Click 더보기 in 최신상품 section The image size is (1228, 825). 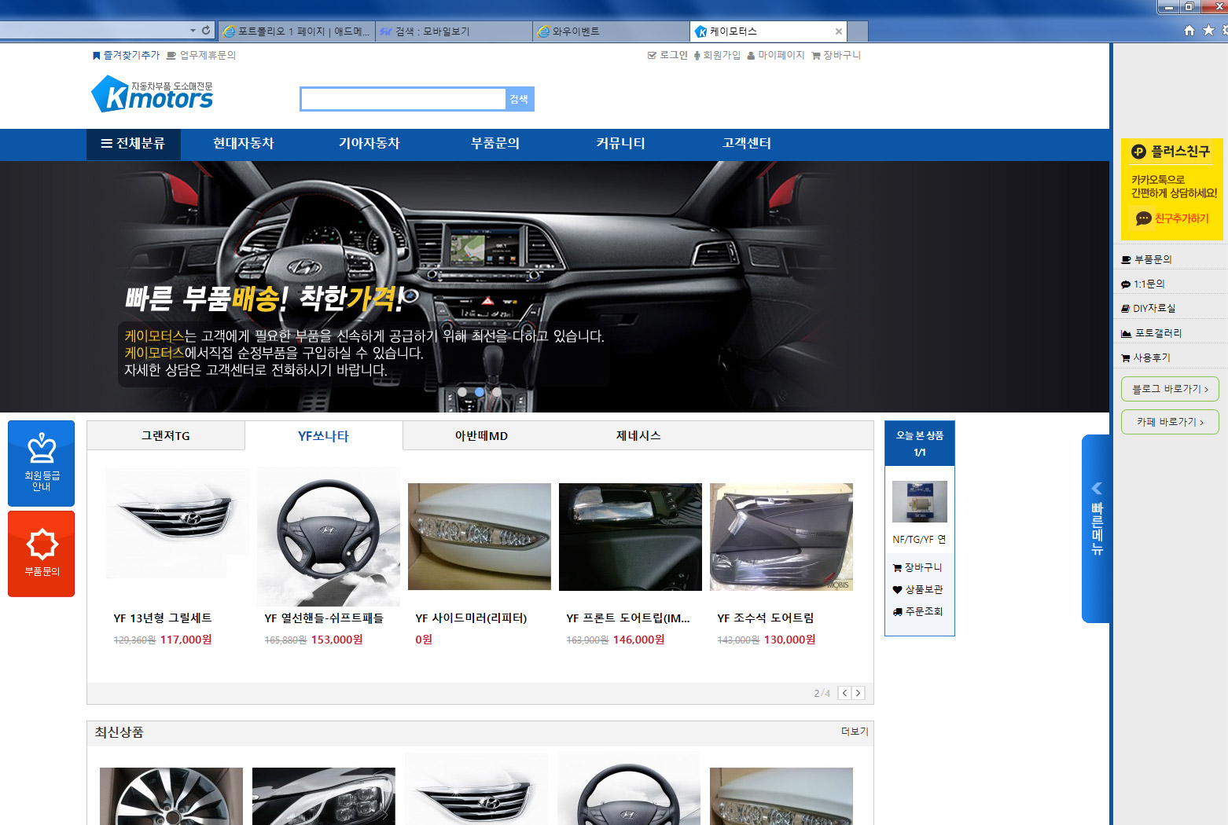(x=855, y=731)
